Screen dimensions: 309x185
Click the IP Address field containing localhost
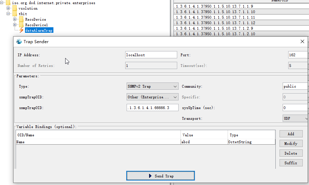coord(151,55)
